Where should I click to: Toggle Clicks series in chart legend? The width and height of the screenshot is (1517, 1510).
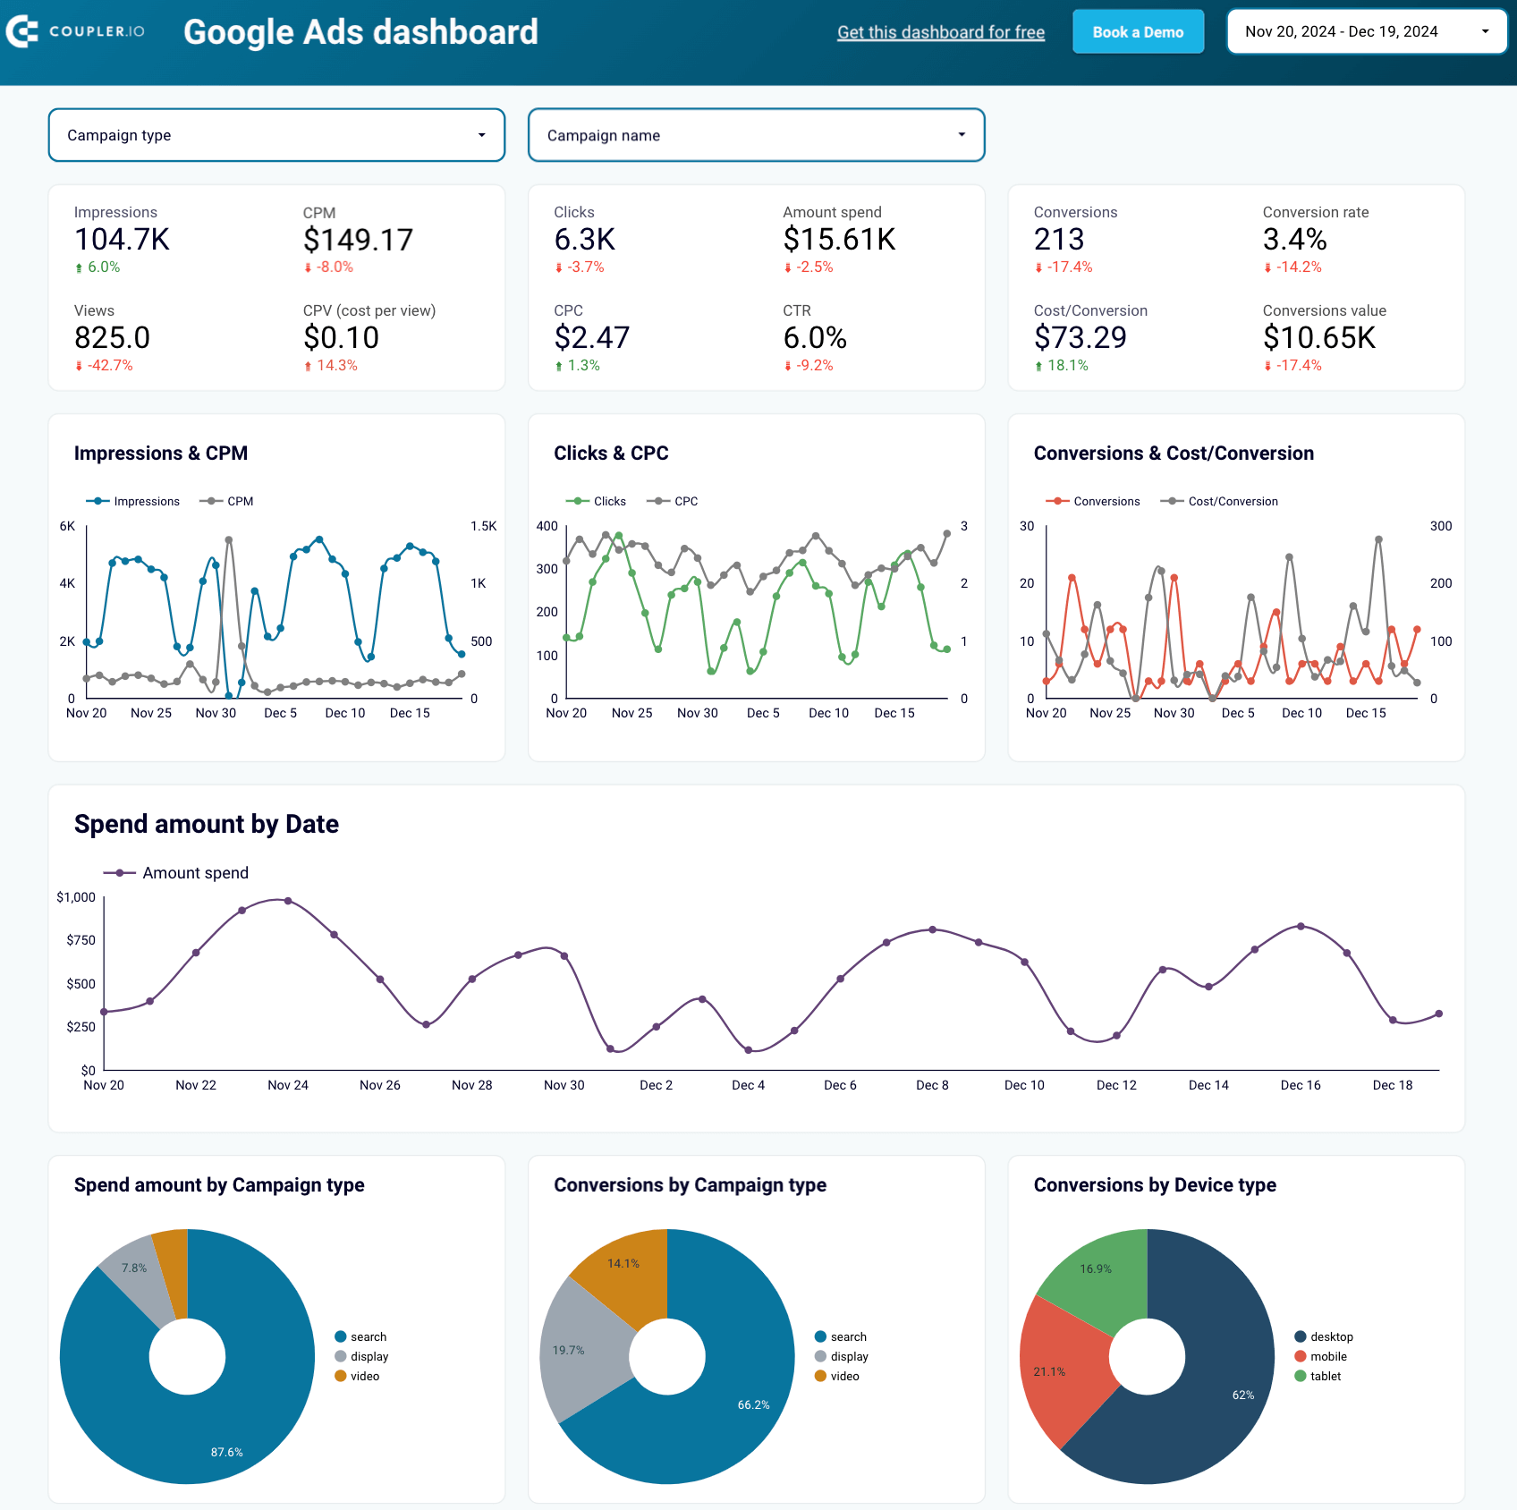(x=596, y=501)
